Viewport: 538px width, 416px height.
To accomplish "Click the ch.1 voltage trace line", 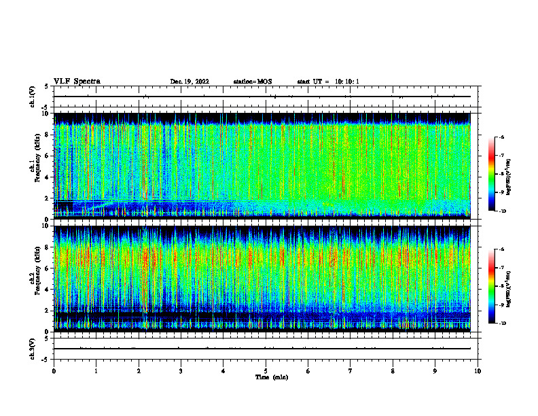I will coord(262,97).
